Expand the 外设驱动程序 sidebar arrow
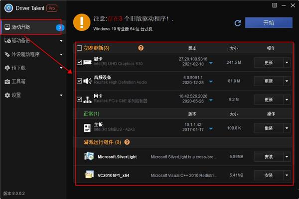Screen dimensions: 299x199 (x=61, y=54)
